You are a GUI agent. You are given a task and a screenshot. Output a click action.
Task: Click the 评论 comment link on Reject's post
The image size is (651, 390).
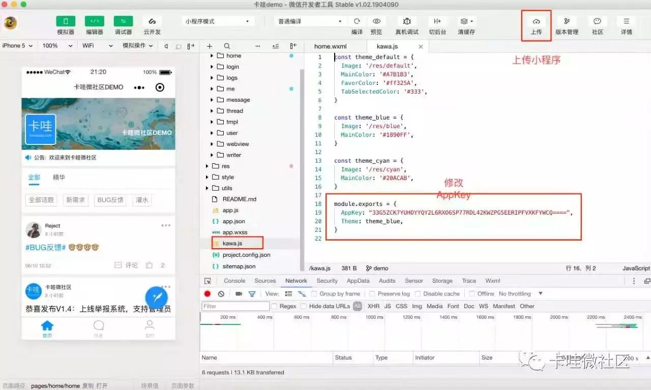(126, 265)
